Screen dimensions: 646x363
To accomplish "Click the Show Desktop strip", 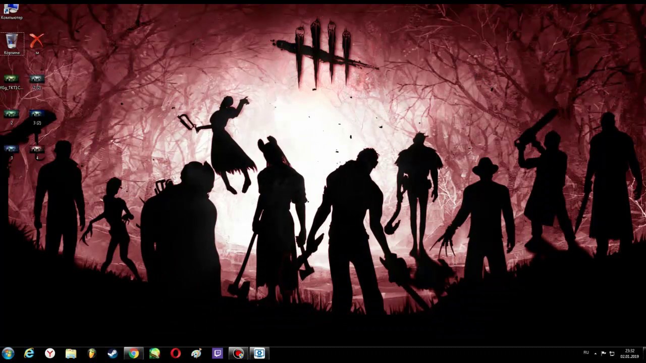I will pyautogui.click(x=643, y=353).
